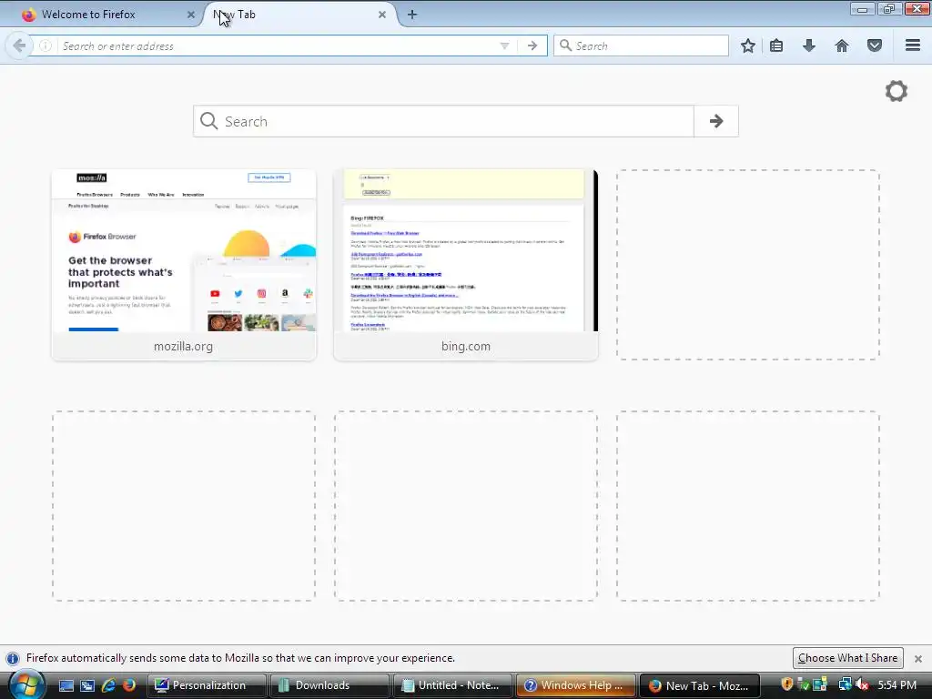Switch to Windows Help taskbar button
The height and width of the screenshot is (699, 932).
click(x=575, y=685)
